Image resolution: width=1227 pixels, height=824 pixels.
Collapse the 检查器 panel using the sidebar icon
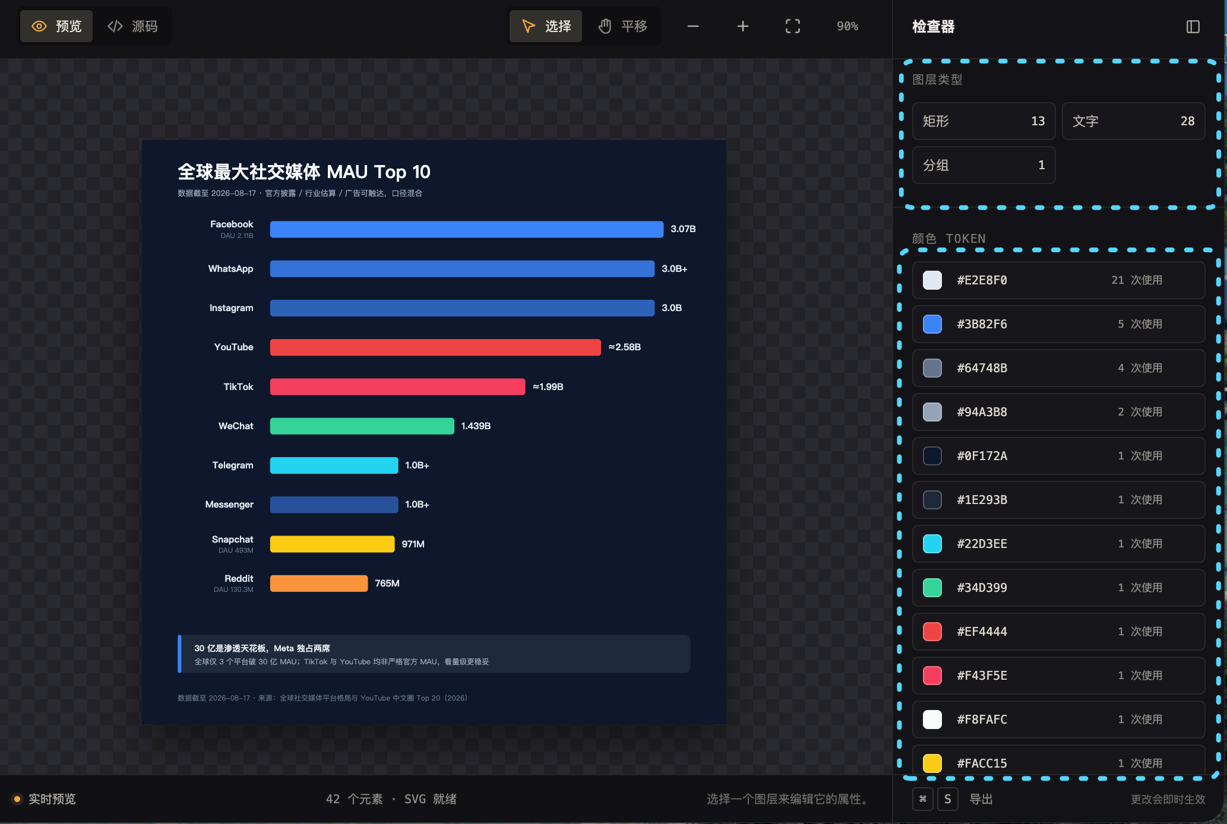pos(1193,27)
